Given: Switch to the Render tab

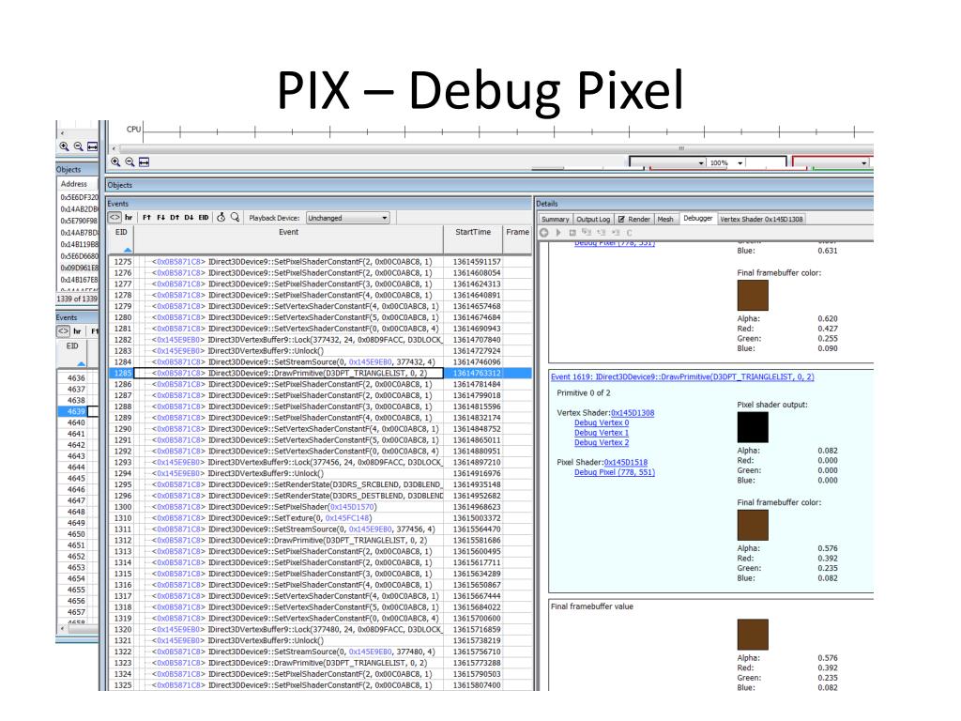Looking at the screenshot, I should pyautogui.click(x=634, y=219).
